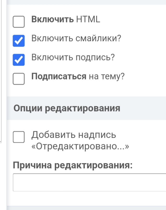
Task: Click the "Добавить надпись" label text
Action: [x=74, y=135]
